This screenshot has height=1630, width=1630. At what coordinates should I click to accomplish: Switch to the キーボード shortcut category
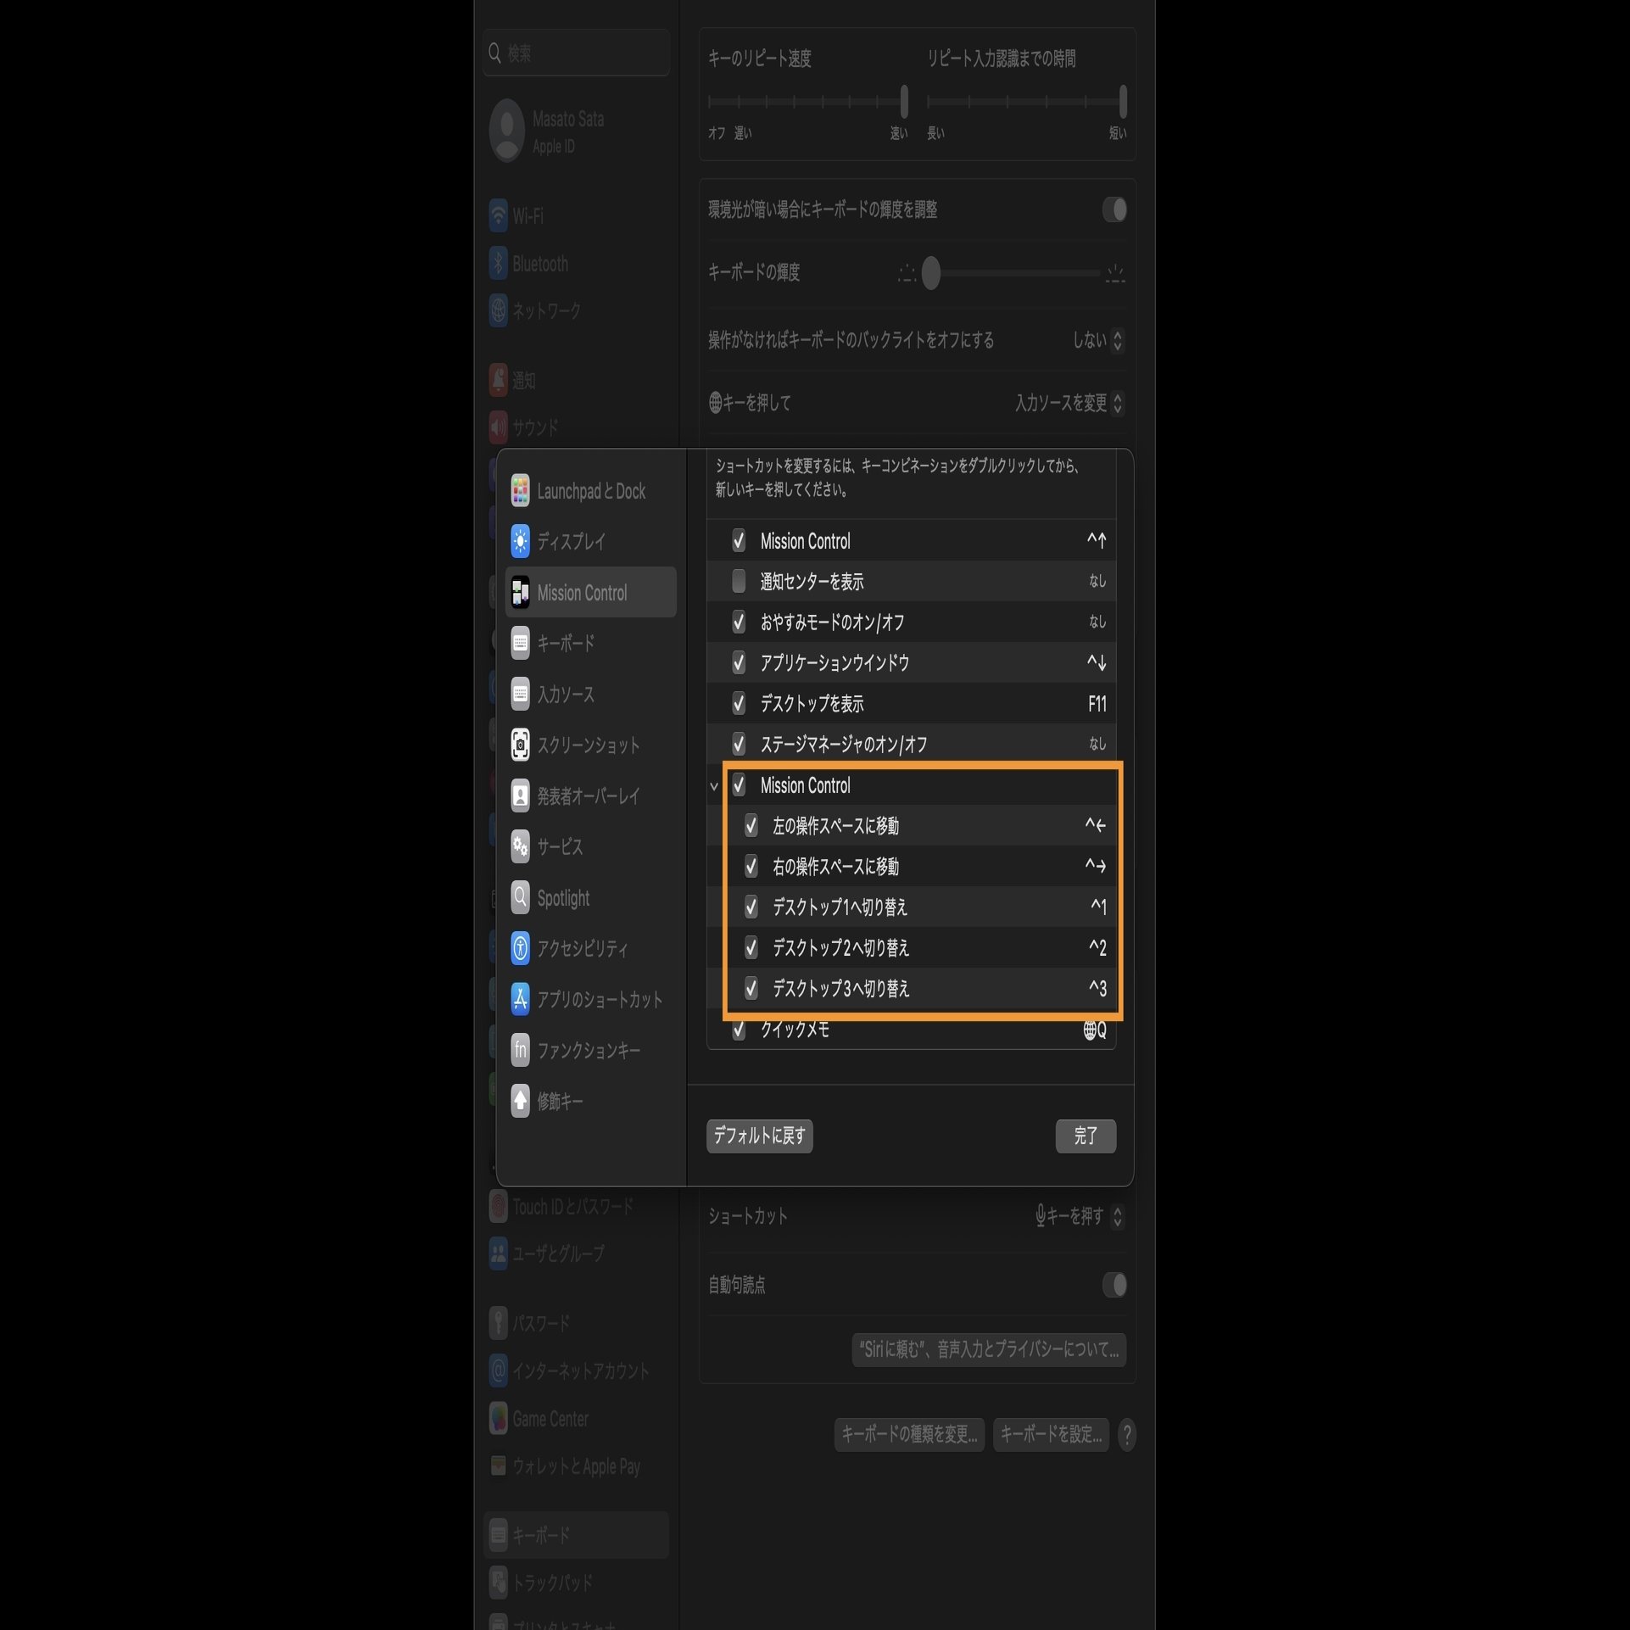[566, 643]
